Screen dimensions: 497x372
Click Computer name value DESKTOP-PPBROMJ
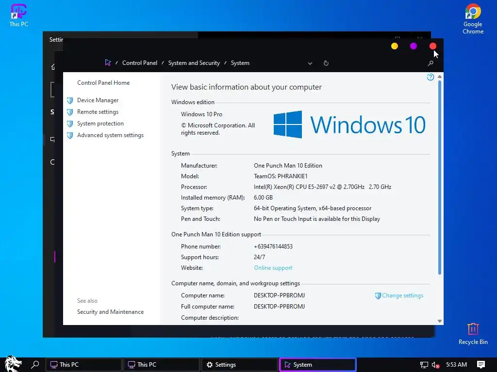tap(279, 295)
